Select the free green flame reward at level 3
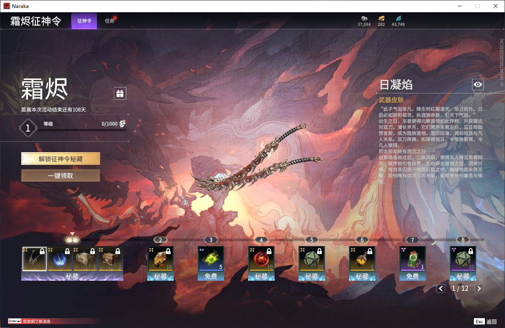This screenshot has width=505, height=328. (211, 259)
